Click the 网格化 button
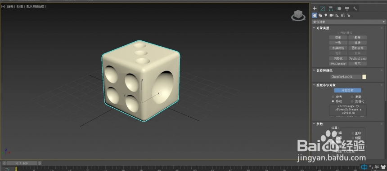This screenshot has height=171, width=387. point(338,58)
